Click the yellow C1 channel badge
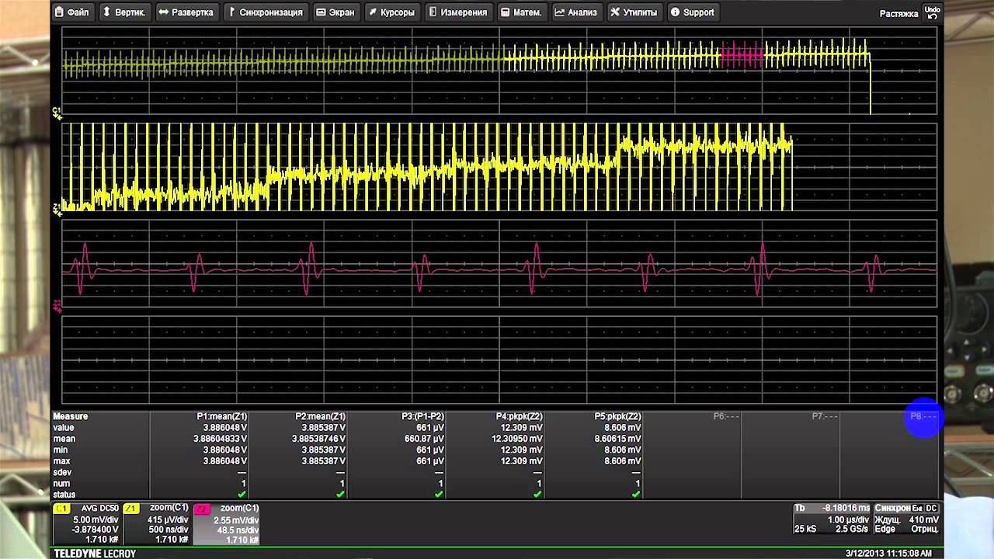994x559 pixels. tap(61, 509)
